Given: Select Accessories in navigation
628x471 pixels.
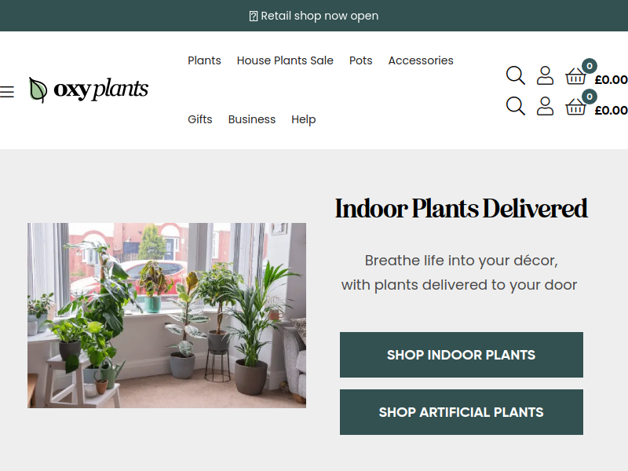Looking at the screenshot, I should (421, 60).
